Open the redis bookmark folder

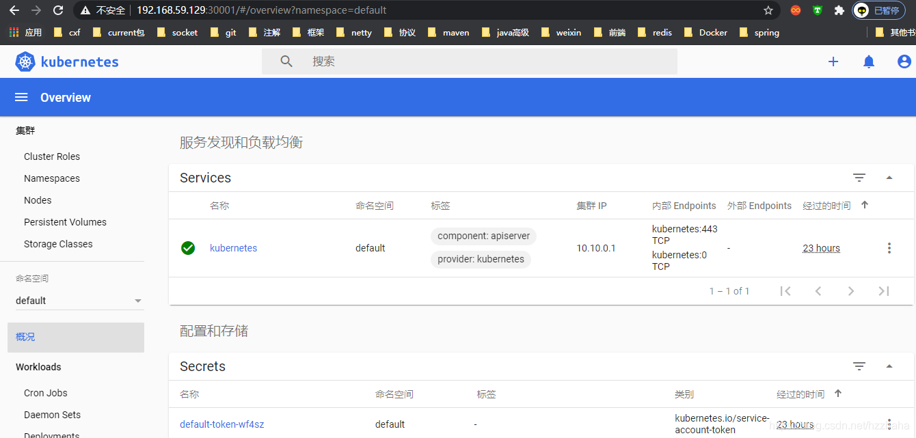pyautogui.click(x=655, y=32)
